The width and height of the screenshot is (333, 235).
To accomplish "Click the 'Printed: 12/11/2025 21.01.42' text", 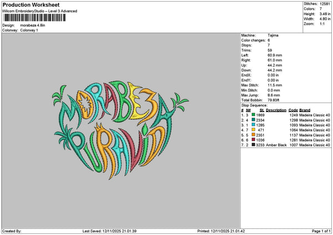I will (221, 231).
